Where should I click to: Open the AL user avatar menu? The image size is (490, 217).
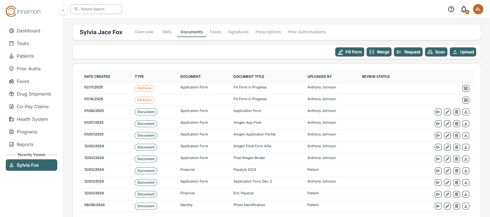(478, 9)
